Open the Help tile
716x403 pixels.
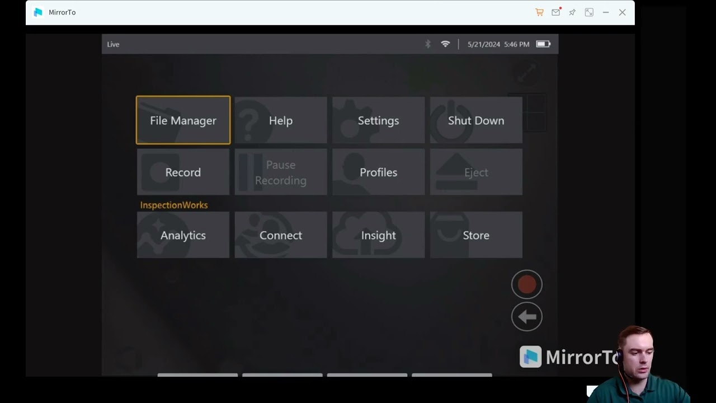point(281,120)
